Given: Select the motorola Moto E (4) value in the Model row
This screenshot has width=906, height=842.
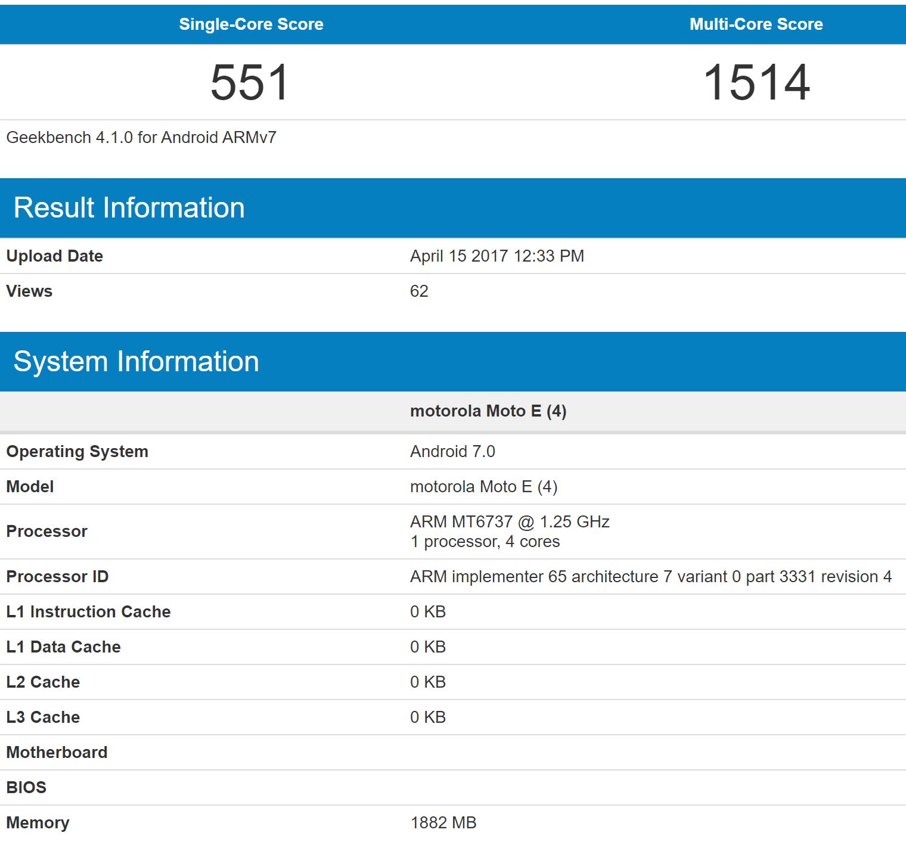Looking at the screenshot, I should (483, 487).
